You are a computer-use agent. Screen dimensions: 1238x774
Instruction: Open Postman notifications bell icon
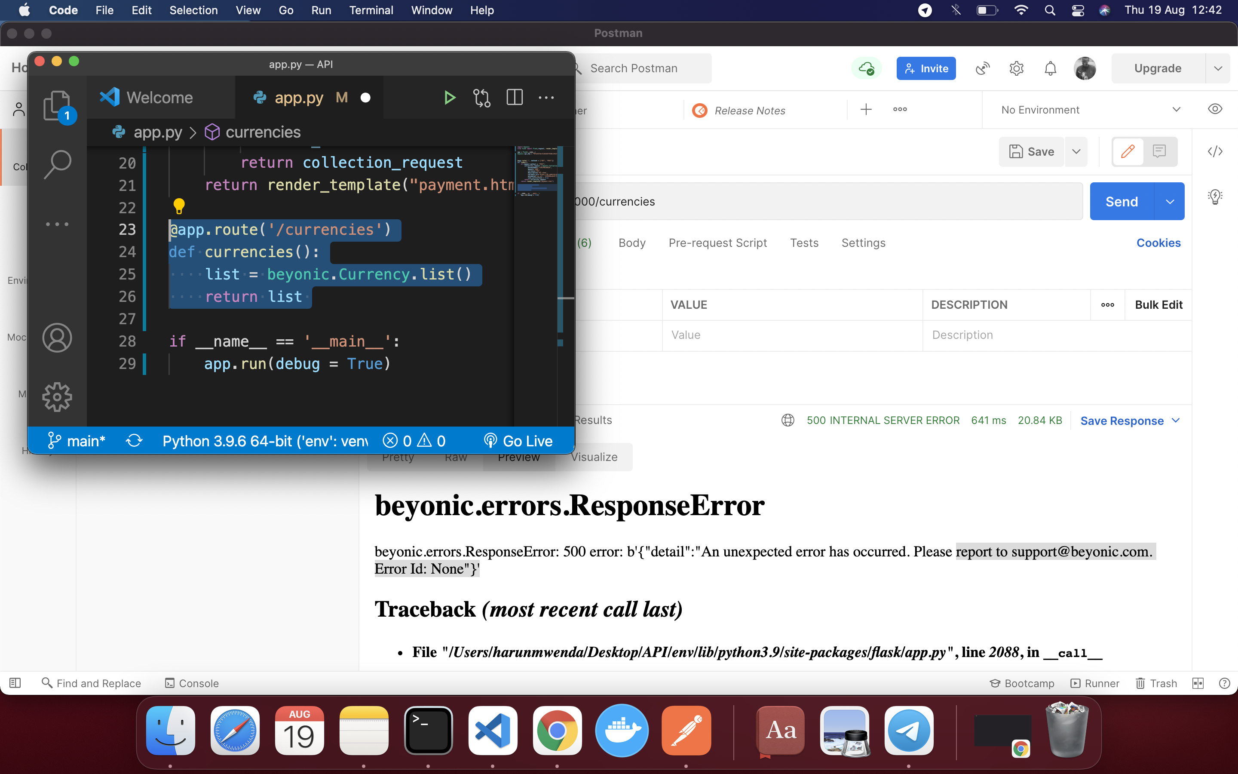[1050, 69]
